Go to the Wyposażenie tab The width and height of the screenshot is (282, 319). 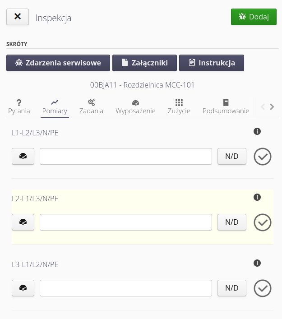tap(135, 106)
